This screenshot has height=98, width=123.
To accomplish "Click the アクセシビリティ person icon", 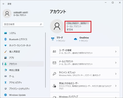I will click(5, 83).
